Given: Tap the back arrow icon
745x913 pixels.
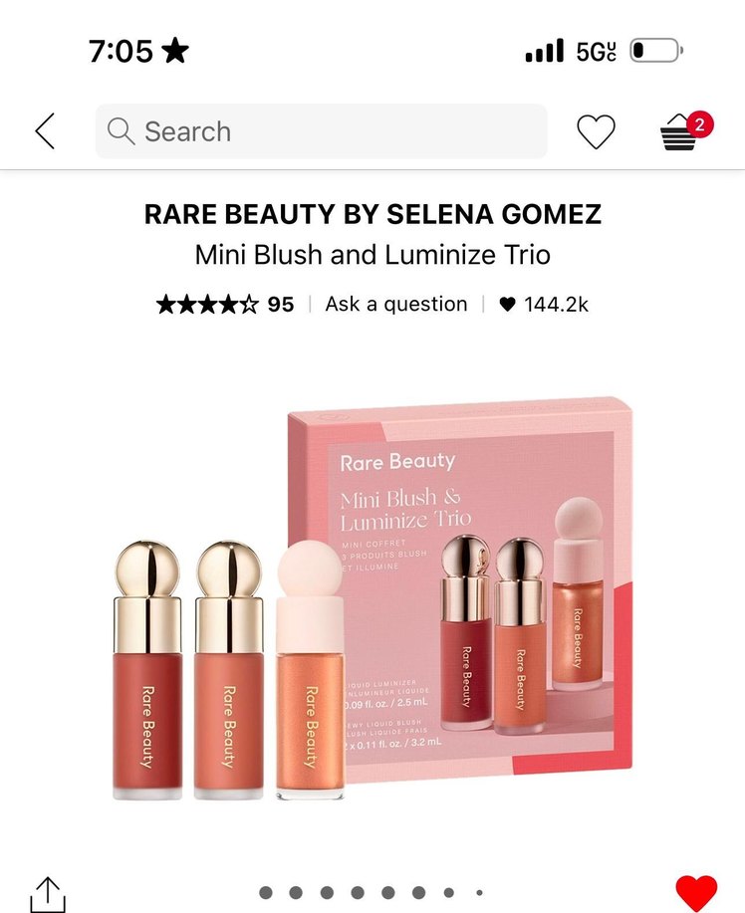Looking at the screenshot, I should 45,131.
